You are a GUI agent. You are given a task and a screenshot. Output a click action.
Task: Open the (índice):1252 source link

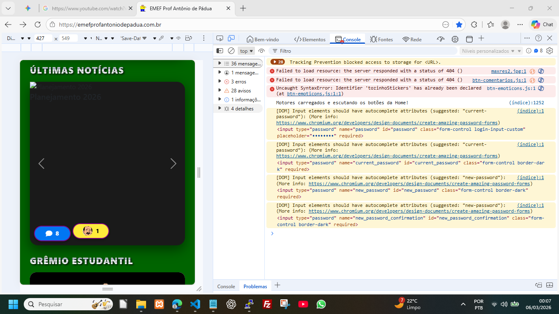527,103
